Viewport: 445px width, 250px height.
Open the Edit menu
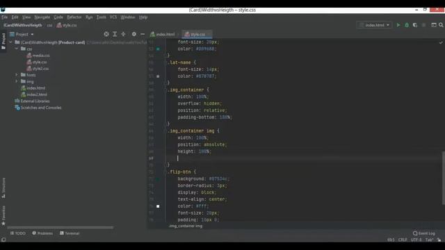[15, 17]
